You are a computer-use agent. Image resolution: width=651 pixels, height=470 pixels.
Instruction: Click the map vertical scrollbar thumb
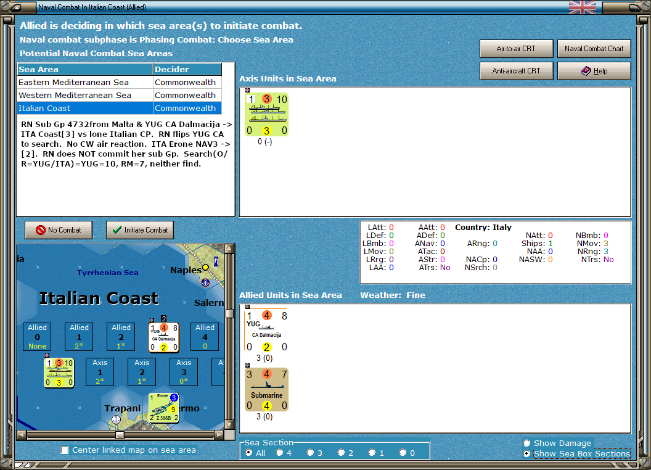pos(229,313)
